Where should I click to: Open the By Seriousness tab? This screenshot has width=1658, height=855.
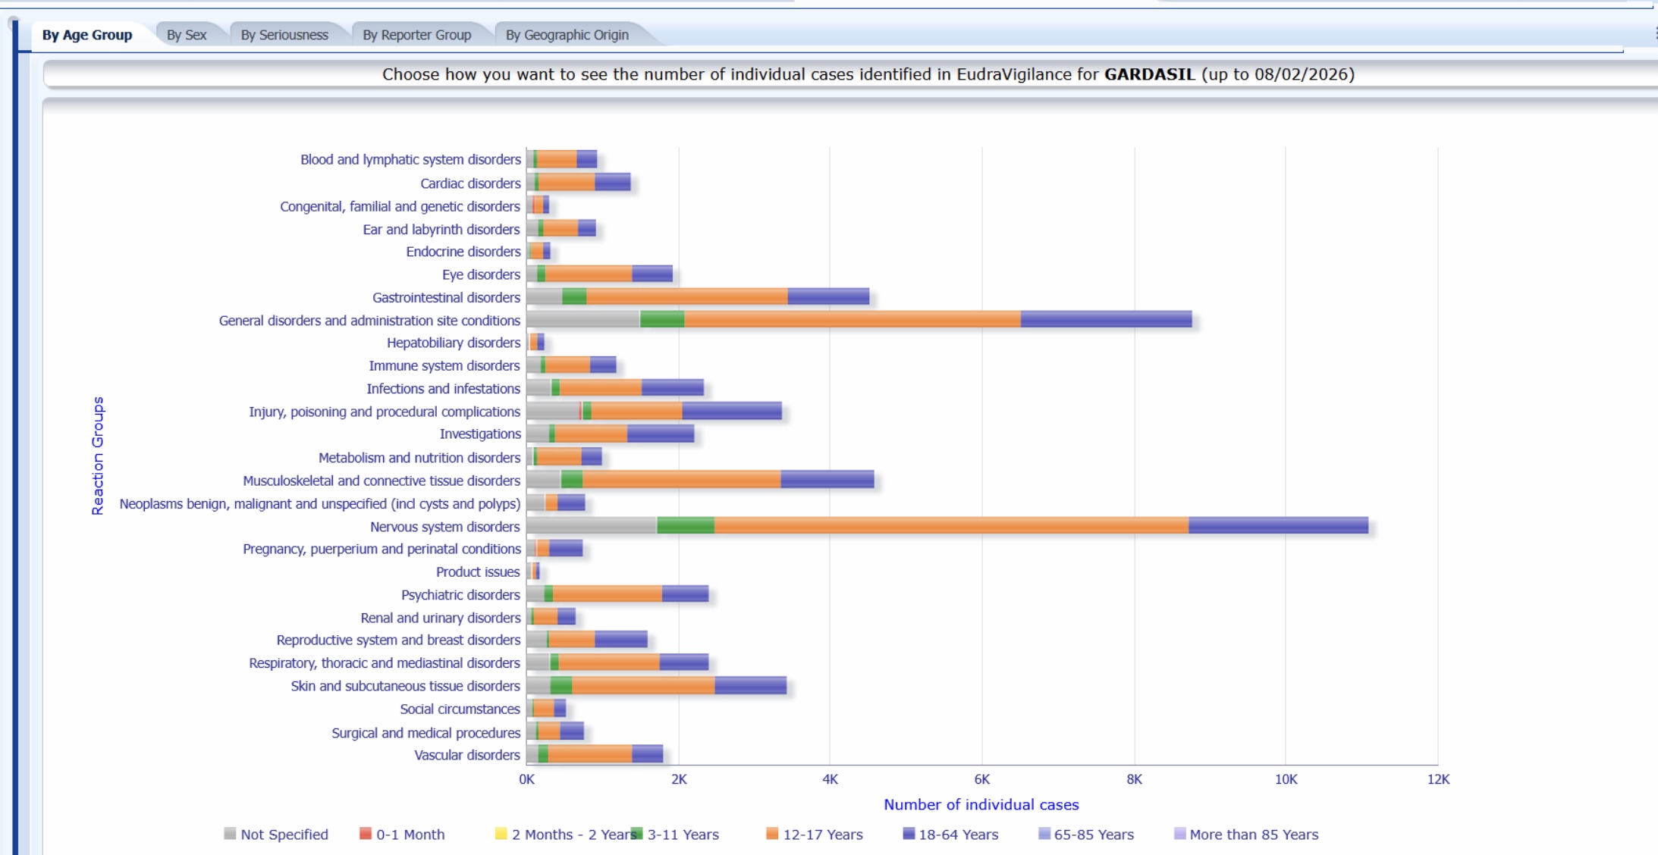coord(284,35)
